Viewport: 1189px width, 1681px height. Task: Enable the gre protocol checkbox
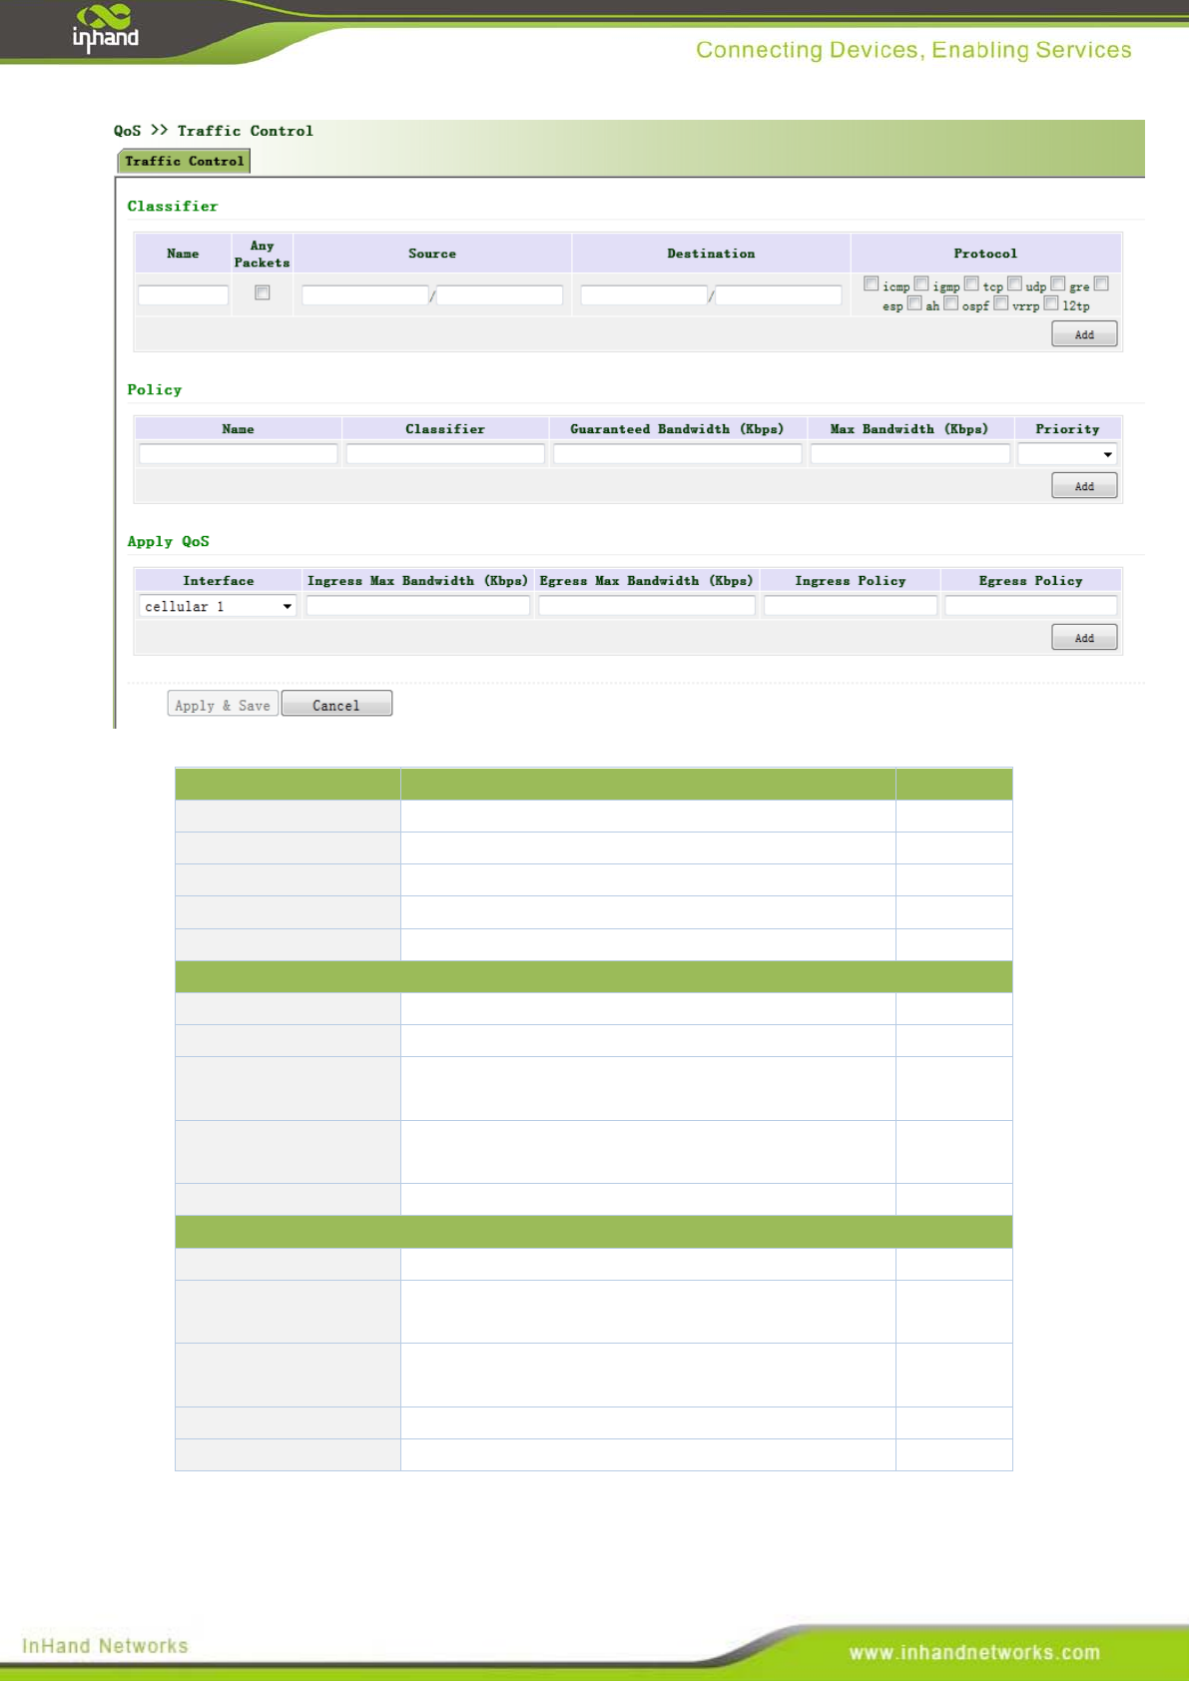1058,283
